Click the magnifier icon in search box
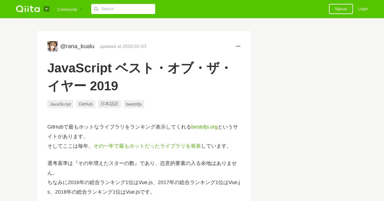 point(96,9)
